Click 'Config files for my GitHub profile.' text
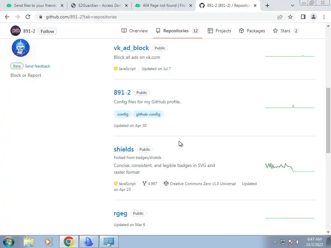The height and width of the screenshot is (248, 331). (x=147, y=102)
